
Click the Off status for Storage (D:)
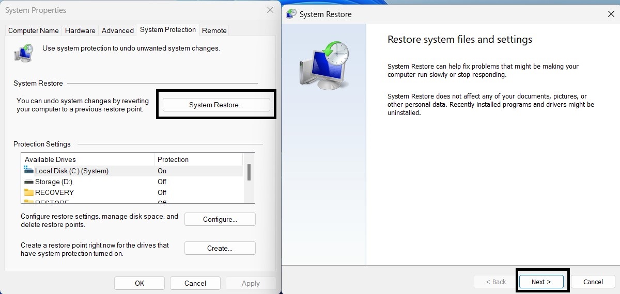point(162,182)
